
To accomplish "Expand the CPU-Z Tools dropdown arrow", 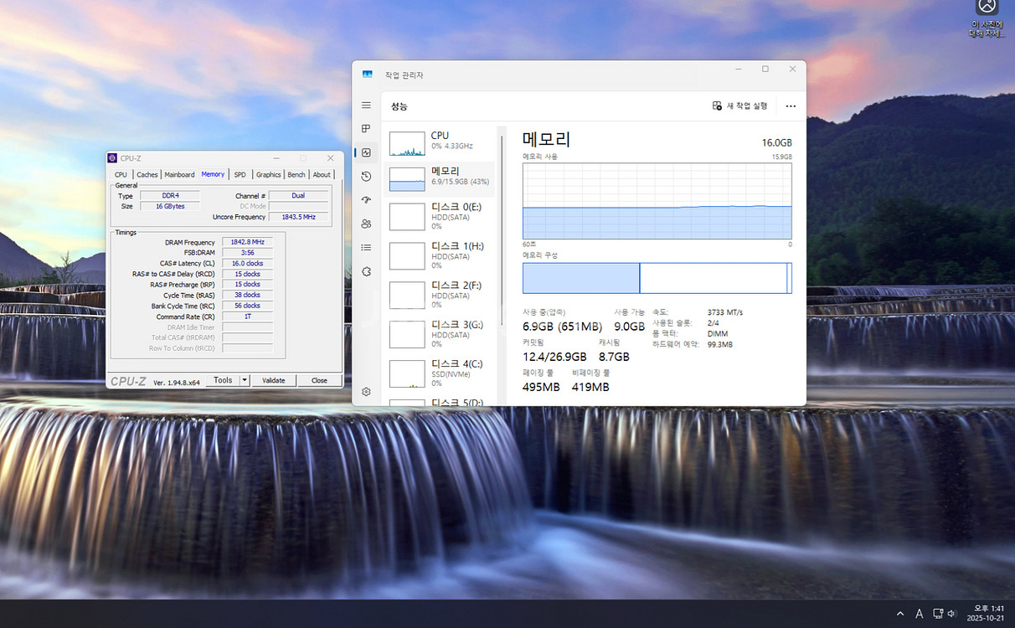I will click(x=245, y=380).
